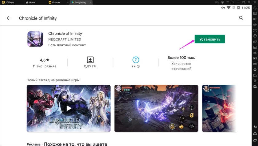Start video recording from the sidebar

[255, 58]
